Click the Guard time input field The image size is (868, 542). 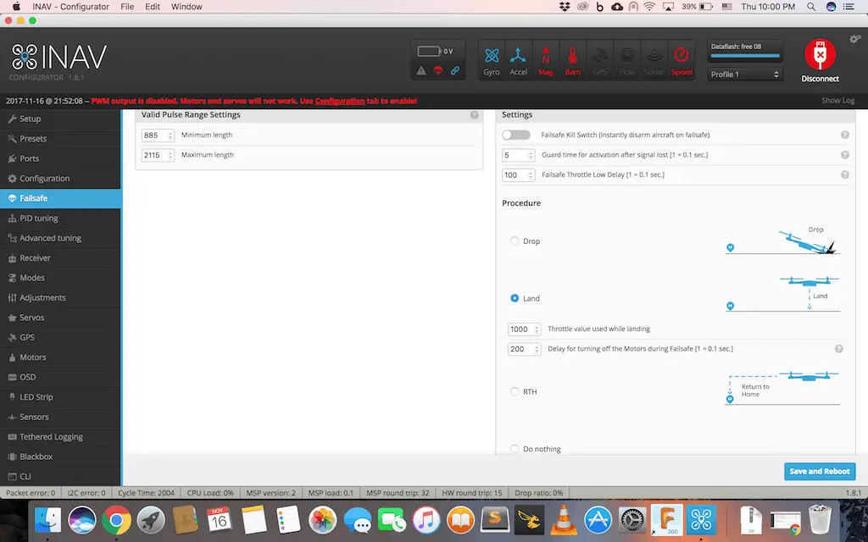tap(518, 156)
